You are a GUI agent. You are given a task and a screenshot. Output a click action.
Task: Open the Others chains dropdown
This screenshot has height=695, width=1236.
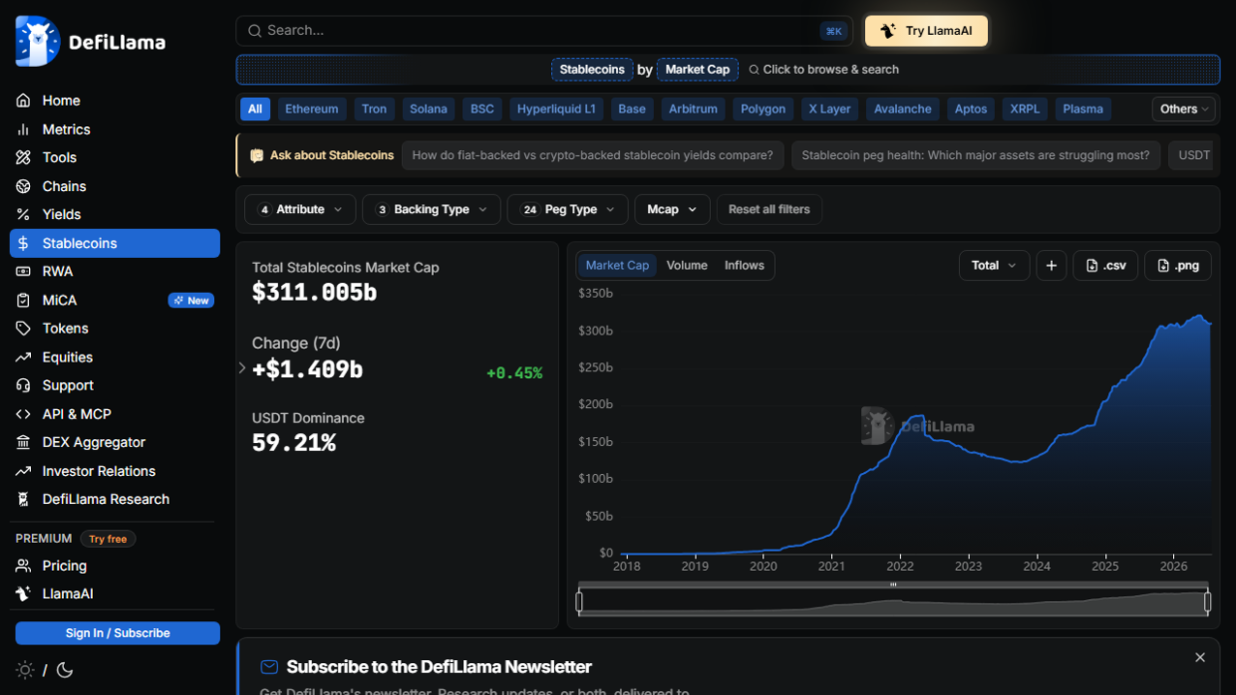[1184, 110]
